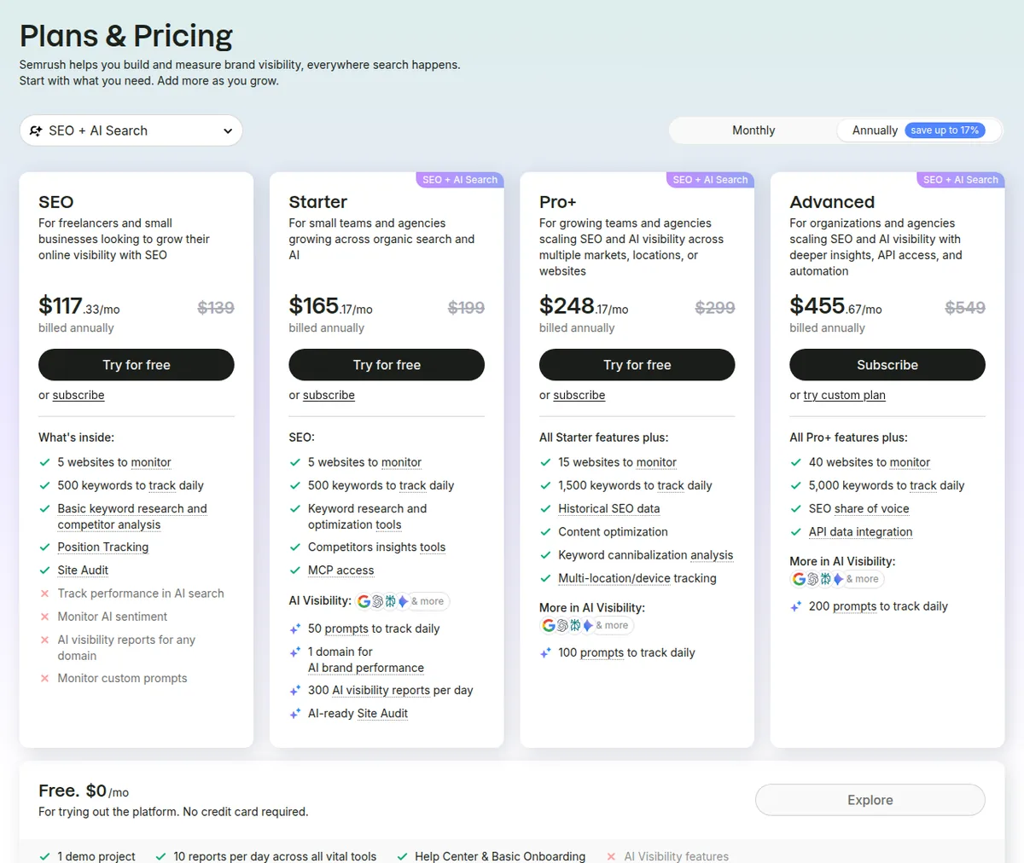Click checkmark icon beside MCP access
This screenshot has height=863, width=1024.
pyautogui.click(x=295, y=571)
